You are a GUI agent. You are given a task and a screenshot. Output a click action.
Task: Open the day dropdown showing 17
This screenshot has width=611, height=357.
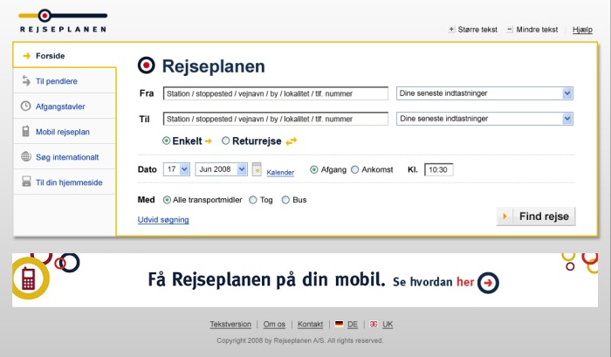[176, 169]
